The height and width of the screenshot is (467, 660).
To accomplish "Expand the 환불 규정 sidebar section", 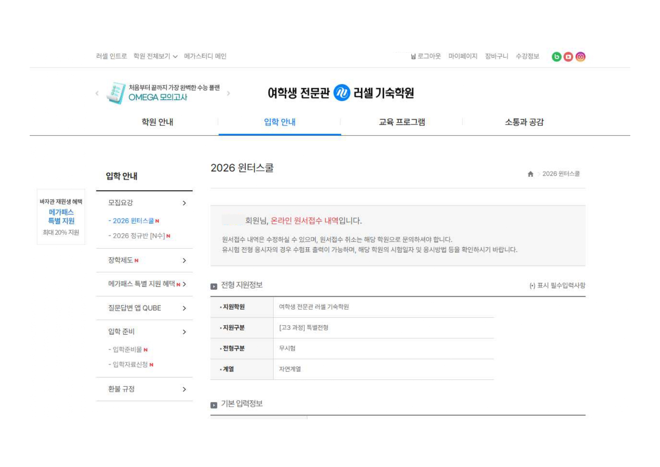I will tap(184, 389).
